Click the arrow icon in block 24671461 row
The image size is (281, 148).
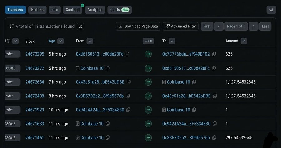click(x=148, y=138)
